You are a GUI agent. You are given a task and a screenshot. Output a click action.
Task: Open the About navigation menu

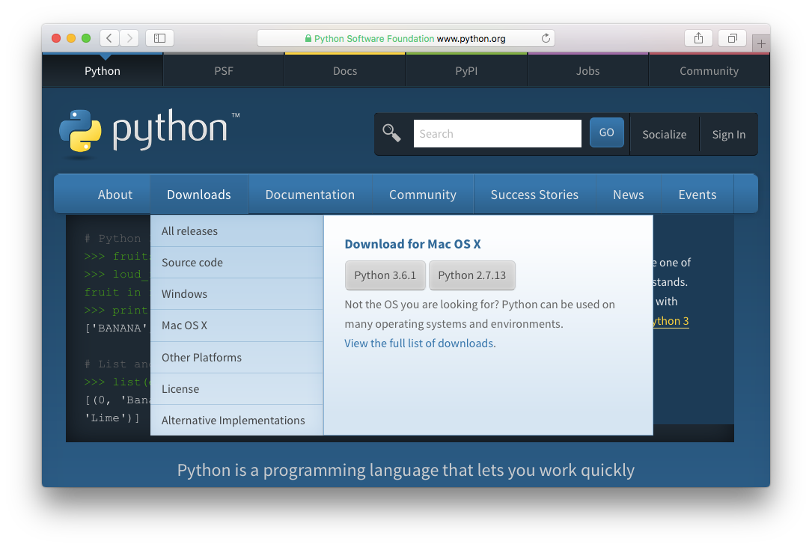(x=115, y=195)
